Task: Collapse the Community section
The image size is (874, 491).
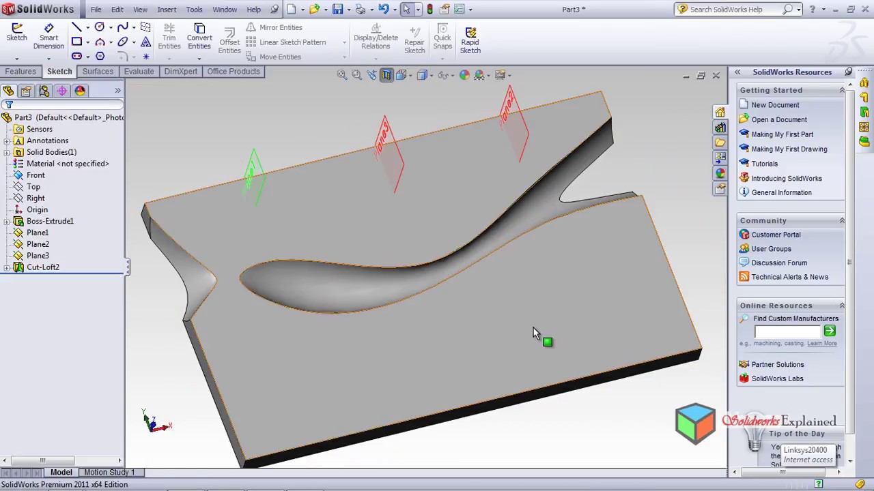Action: point(842,220)
